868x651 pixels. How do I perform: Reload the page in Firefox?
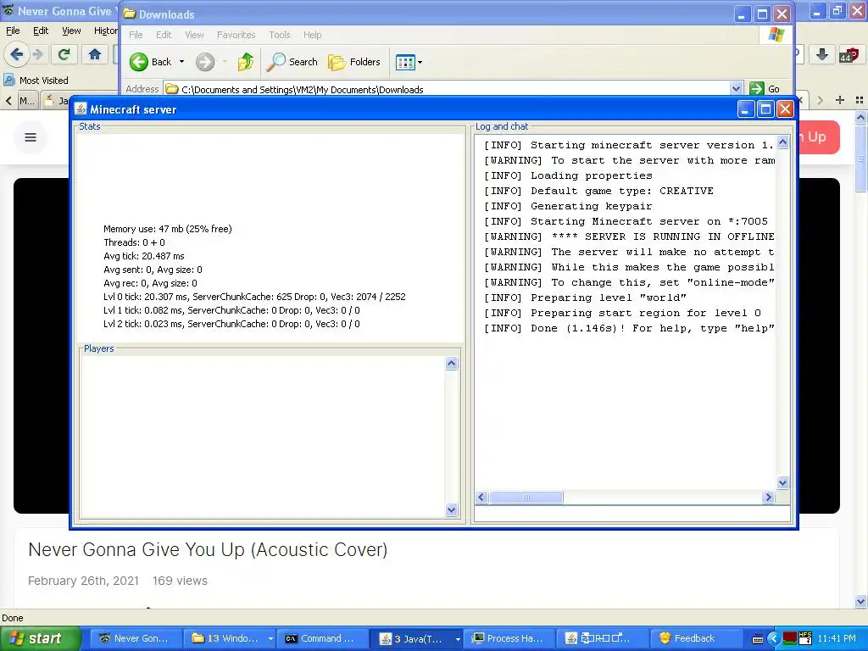coord(64,54)
